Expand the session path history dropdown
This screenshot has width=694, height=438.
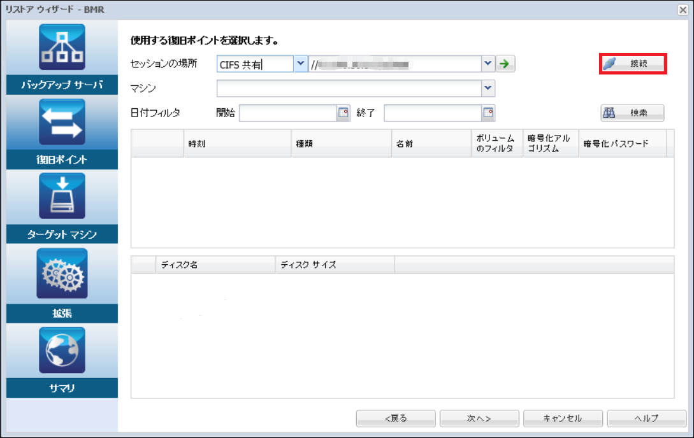tap(488, 64)
